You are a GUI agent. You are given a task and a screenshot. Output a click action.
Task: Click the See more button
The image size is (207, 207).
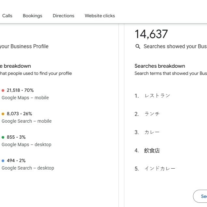(200, 196)
